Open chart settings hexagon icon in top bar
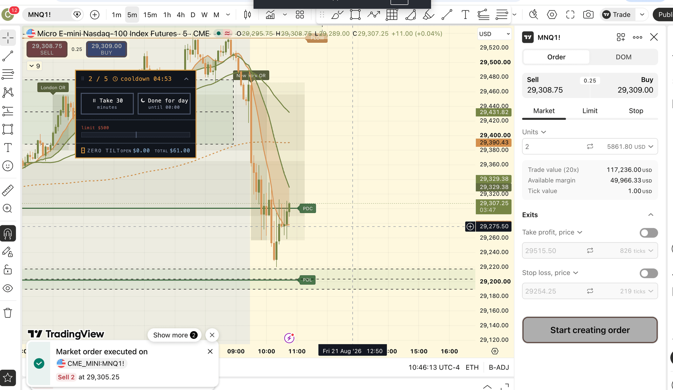Image resolution: width=673 pixels, height=390 pixels. point(552,15)
